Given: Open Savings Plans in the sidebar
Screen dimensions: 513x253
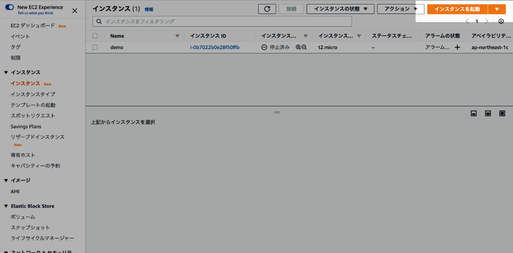Looking at the screenshot, I should tap(26, 126).
